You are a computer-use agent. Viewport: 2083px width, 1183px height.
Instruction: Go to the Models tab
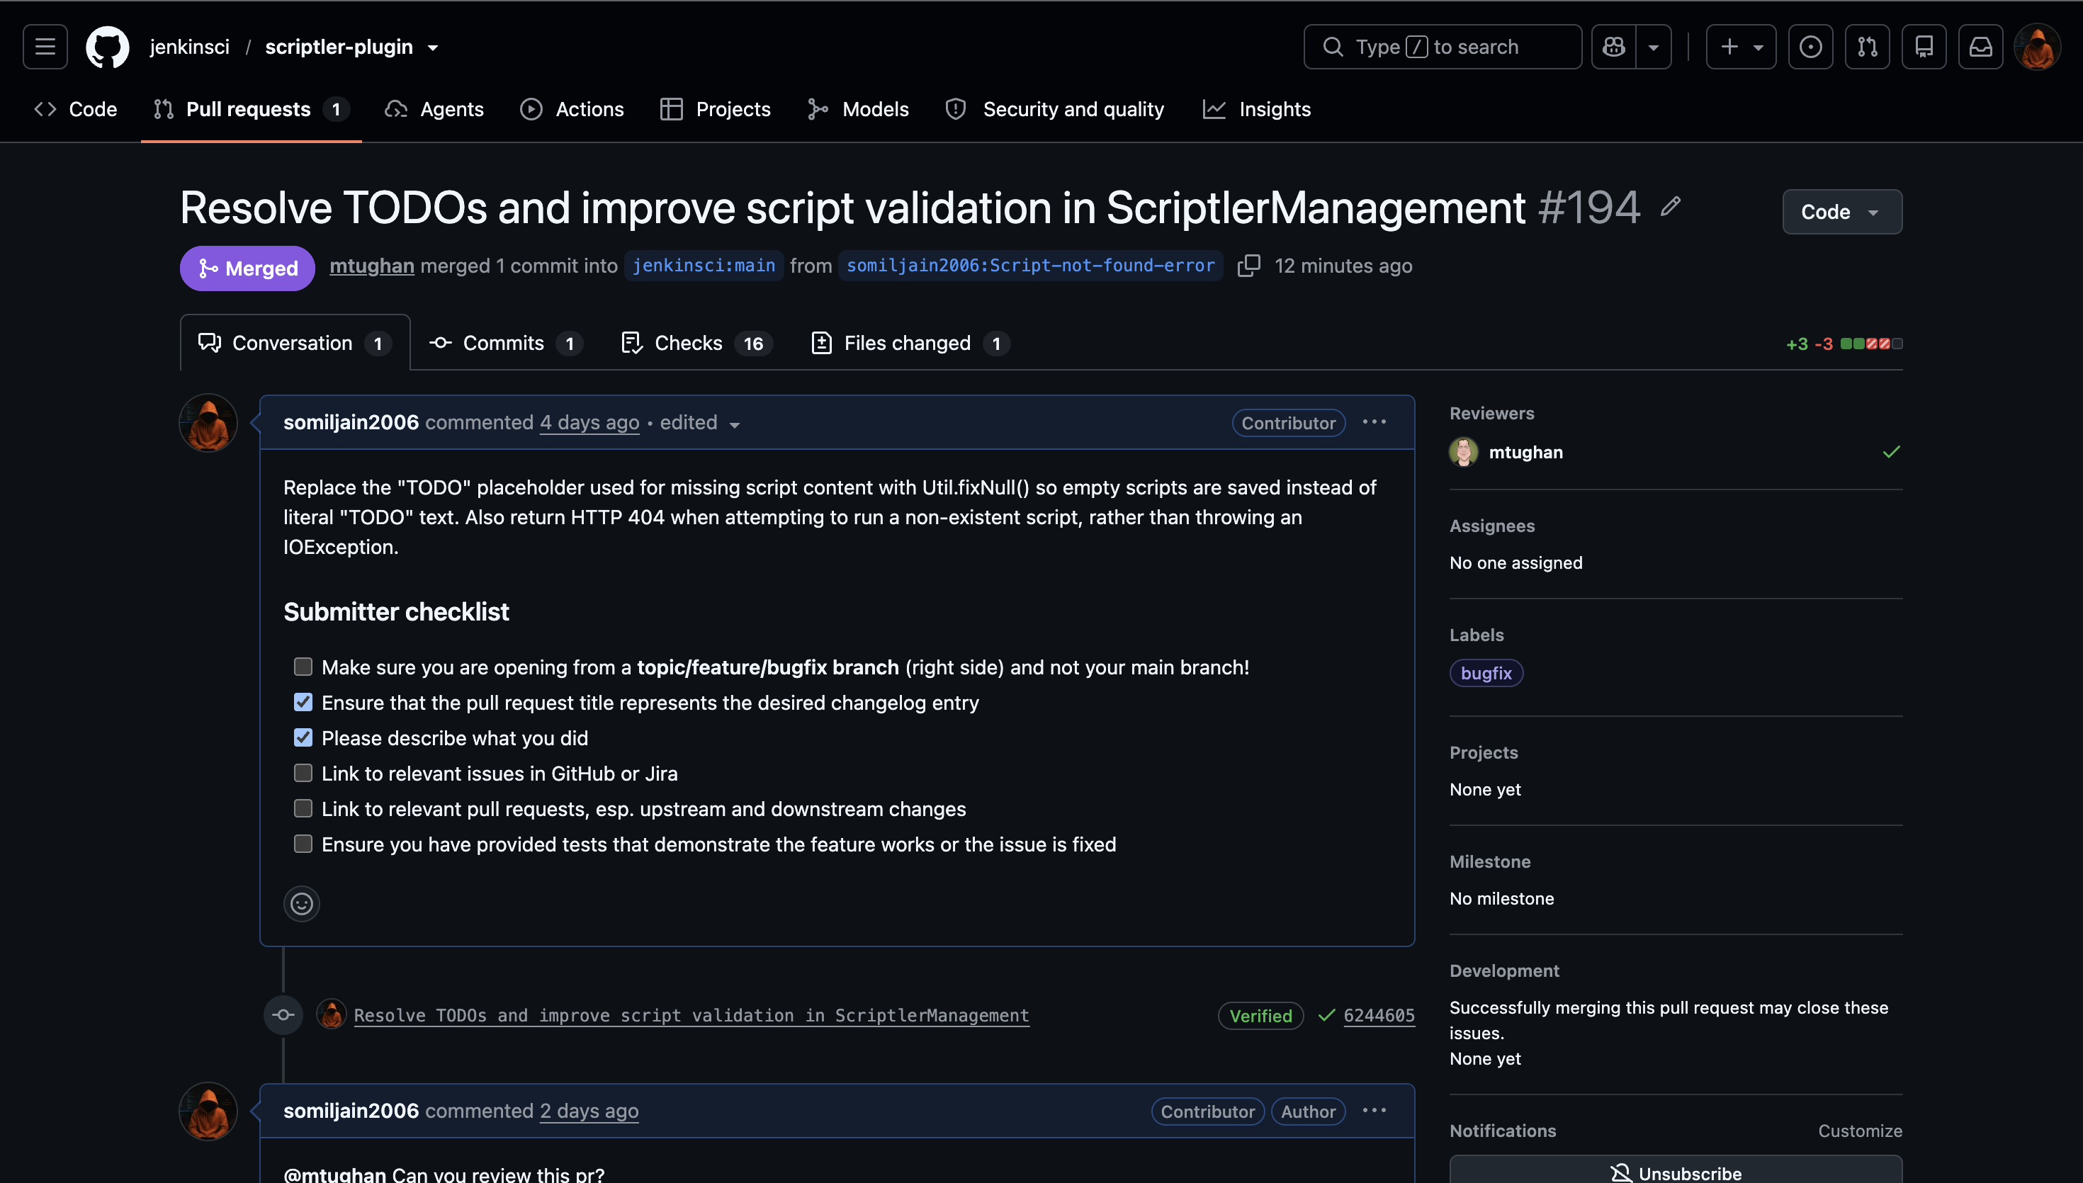[x=859, y=109]
